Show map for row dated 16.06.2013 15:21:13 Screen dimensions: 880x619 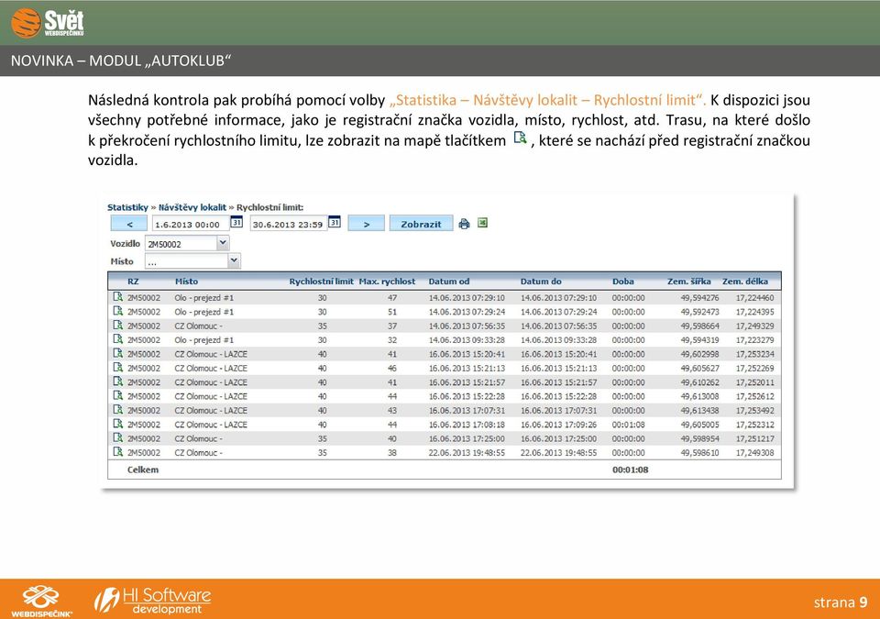click(x=118, y=367)
